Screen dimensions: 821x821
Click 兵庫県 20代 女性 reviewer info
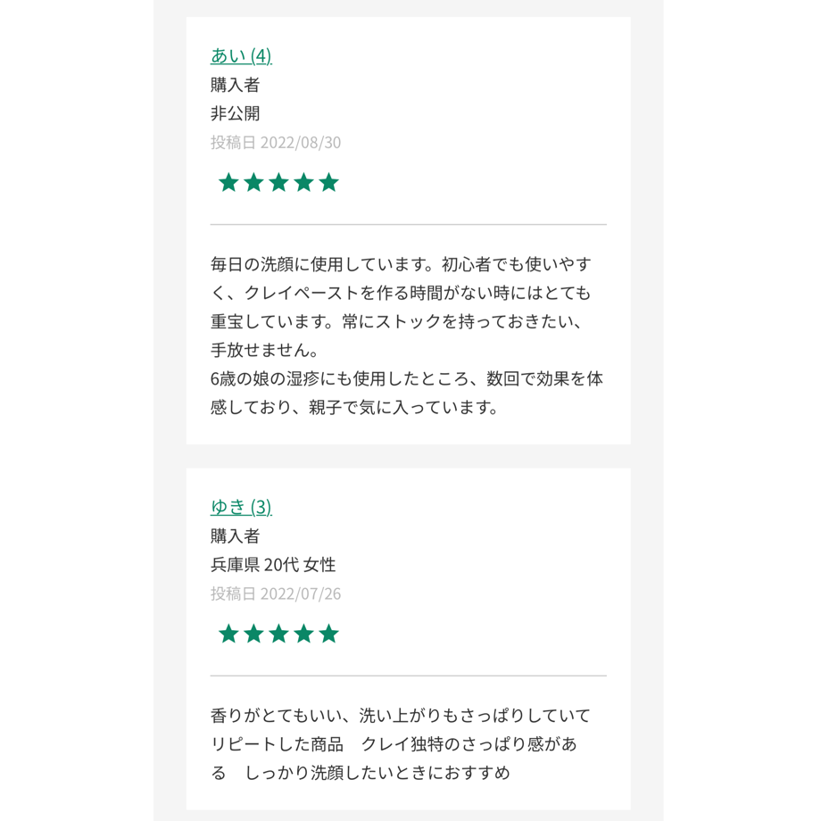click(273, 565)
